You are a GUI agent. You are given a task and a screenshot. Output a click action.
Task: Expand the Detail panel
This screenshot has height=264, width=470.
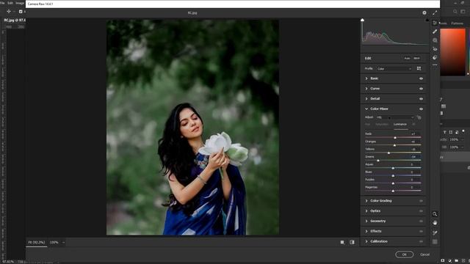tap(366, 99)
